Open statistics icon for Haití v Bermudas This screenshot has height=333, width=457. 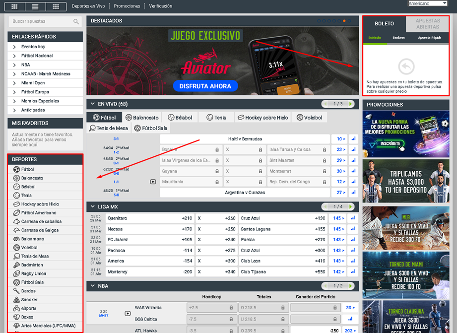tap(353, 139)
